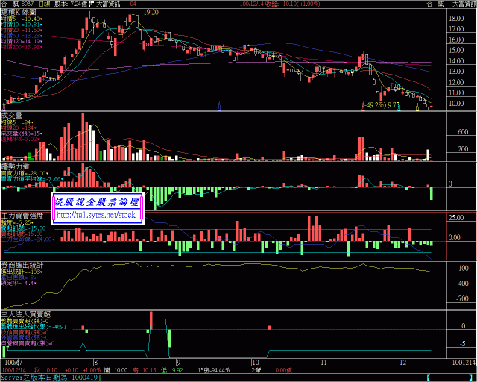477x382 pixels.
Task: Click the 100/12/14 收盤 10.10 header quote
Action: click(280, 4)
